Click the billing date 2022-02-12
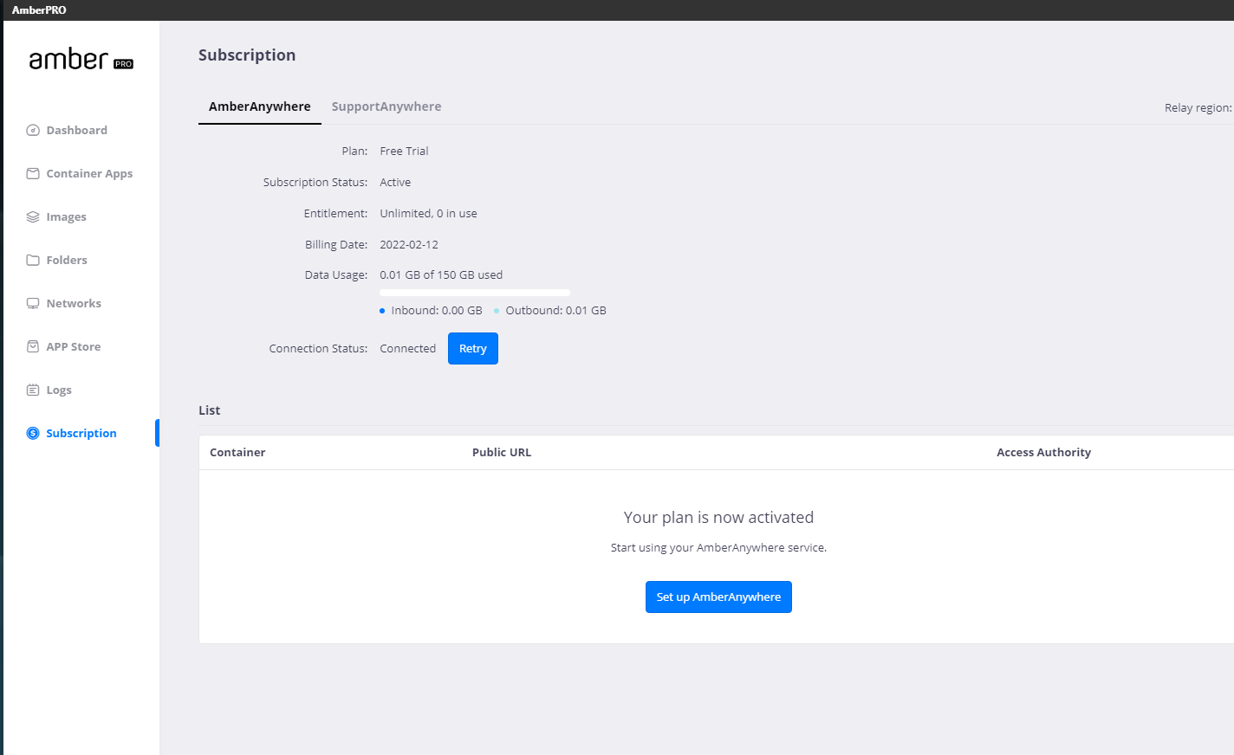Image resolution: width=1234 pixels, height=755 pixels. pyautogui.click(x=409, y=245)
